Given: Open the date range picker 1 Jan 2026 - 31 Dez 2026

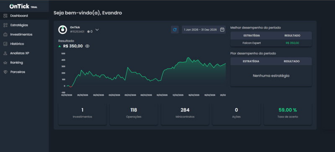Looking at the screenshot, I should tap(204, 30).
